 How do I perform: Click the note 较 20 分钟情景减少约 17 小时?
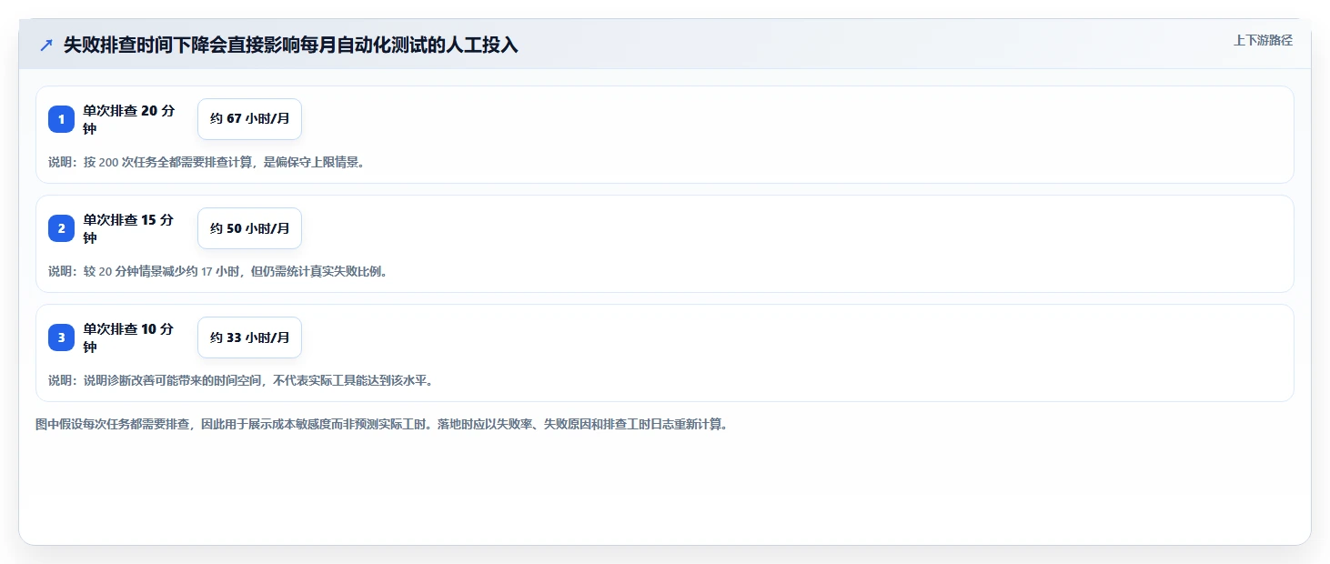(x=218, y=271)
